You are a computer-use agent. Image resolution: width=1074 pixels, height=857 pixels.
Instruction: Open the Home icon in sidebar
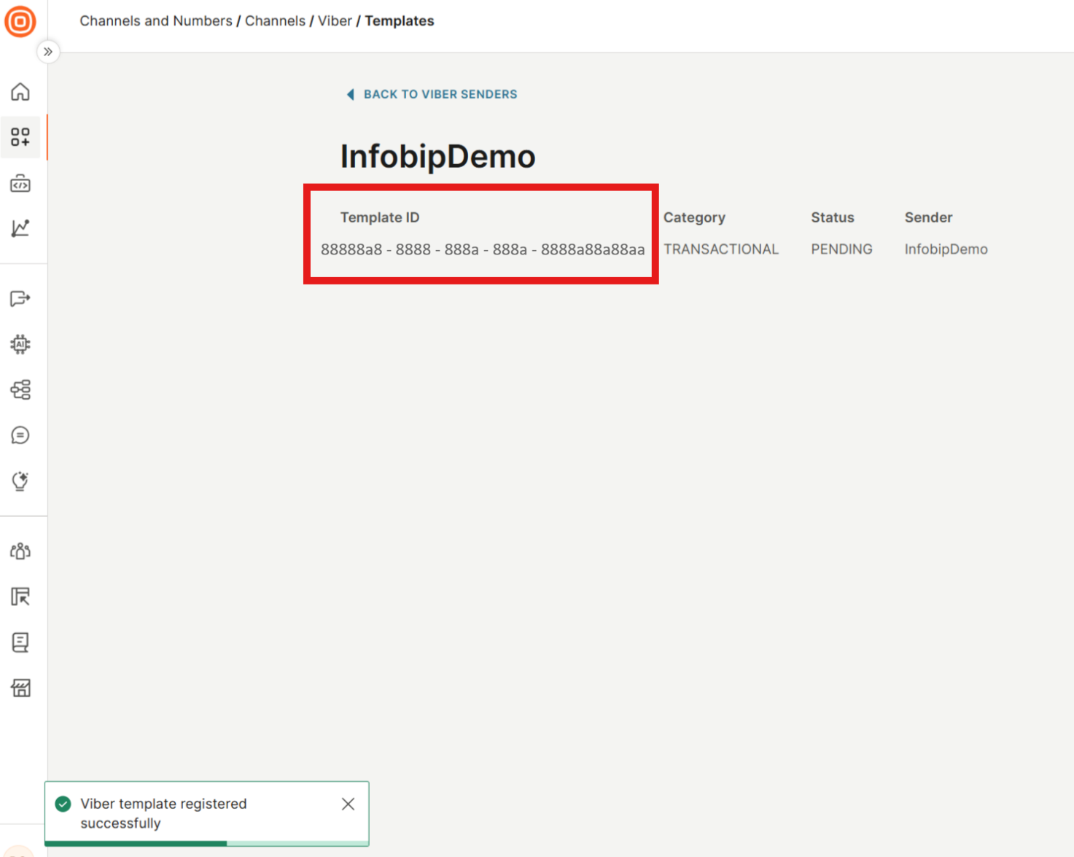[x=20, y=92]
